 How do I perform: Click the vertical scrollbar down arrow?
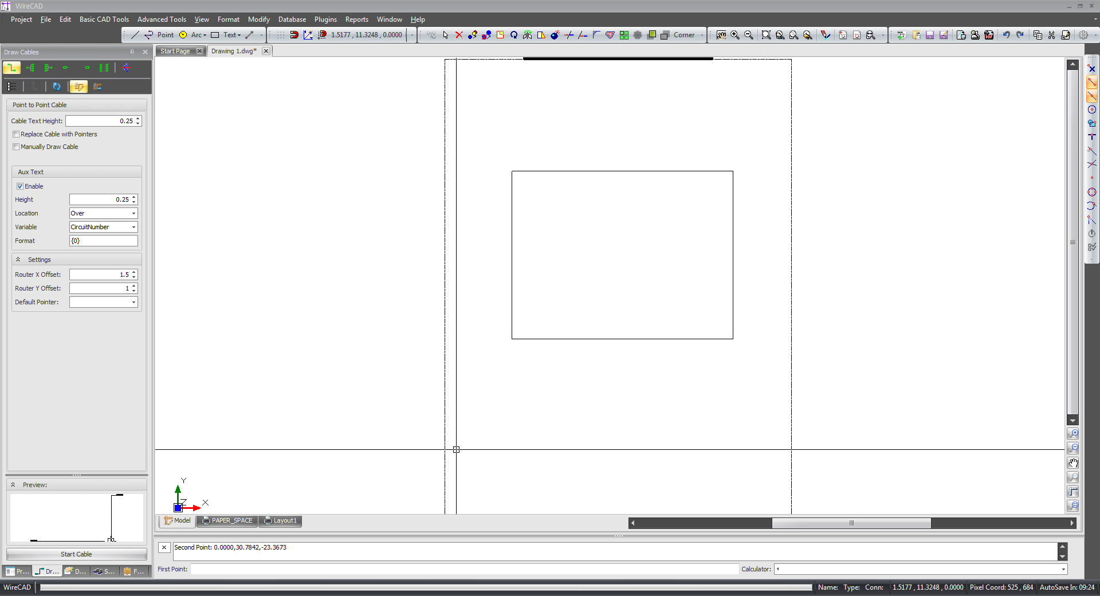pos(1072,420)
